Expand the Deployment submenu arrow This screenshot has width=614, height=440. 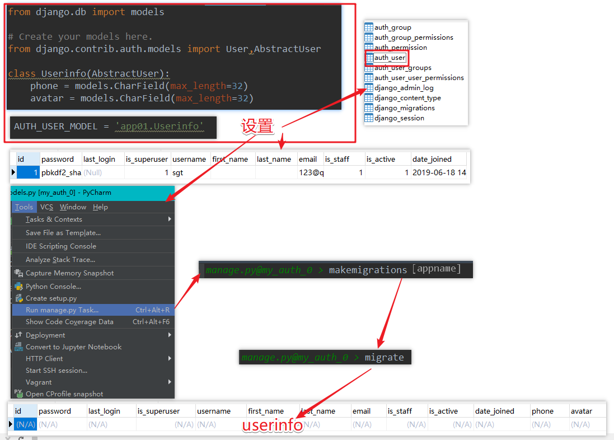(170, 335)
